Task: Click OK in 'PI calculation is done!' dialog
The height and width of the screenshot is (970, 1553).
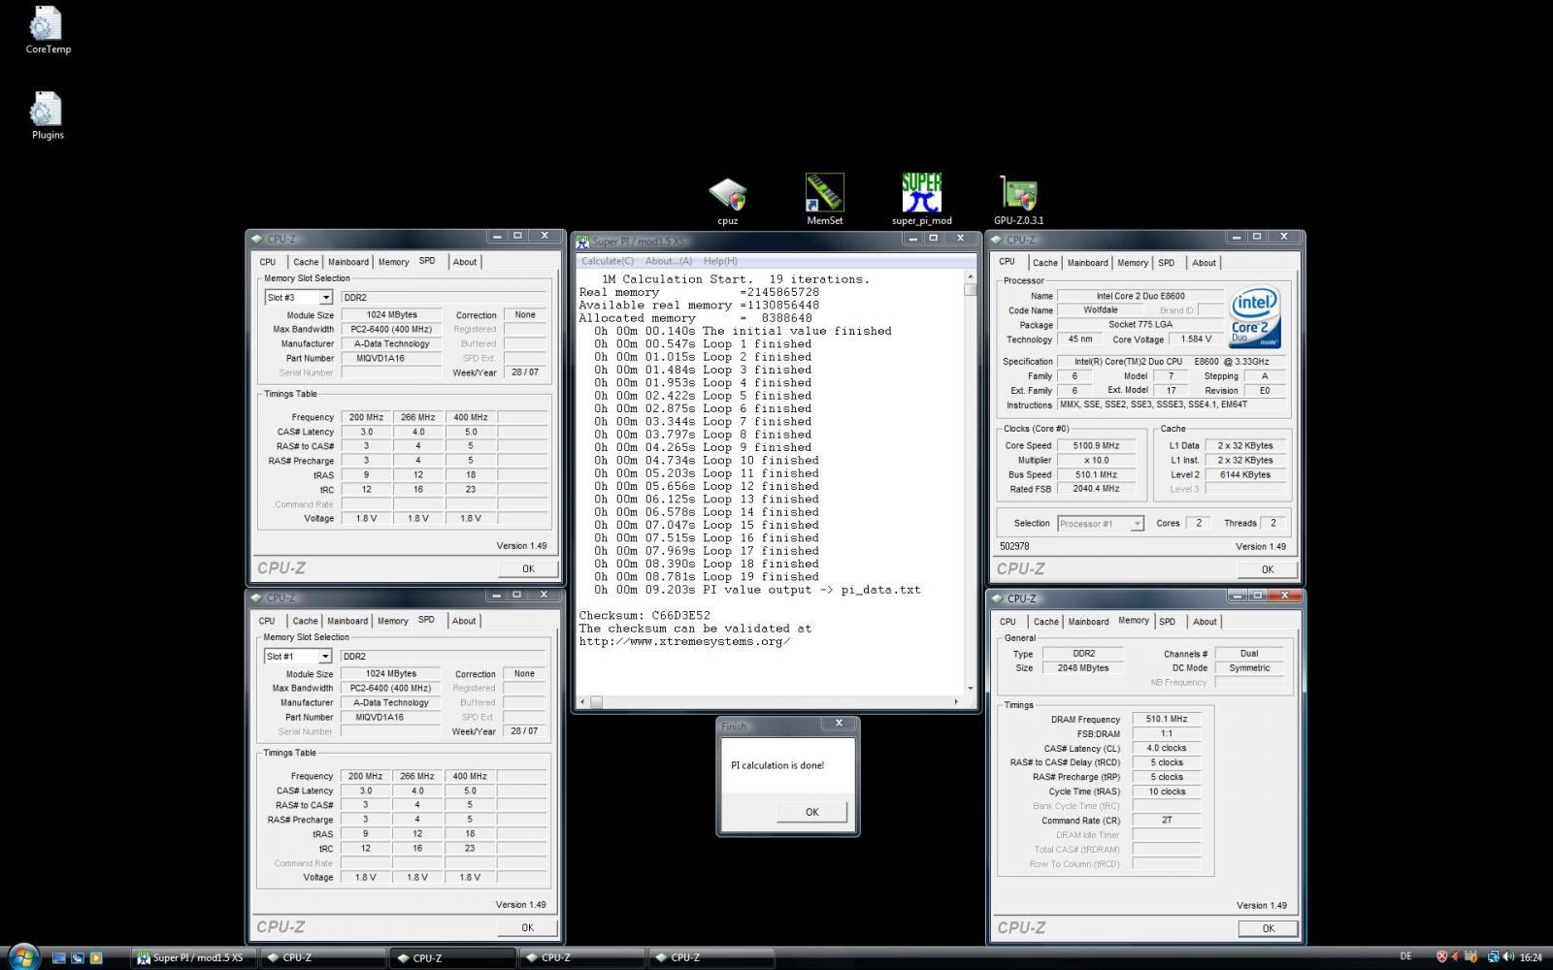Action: [811, 812]
